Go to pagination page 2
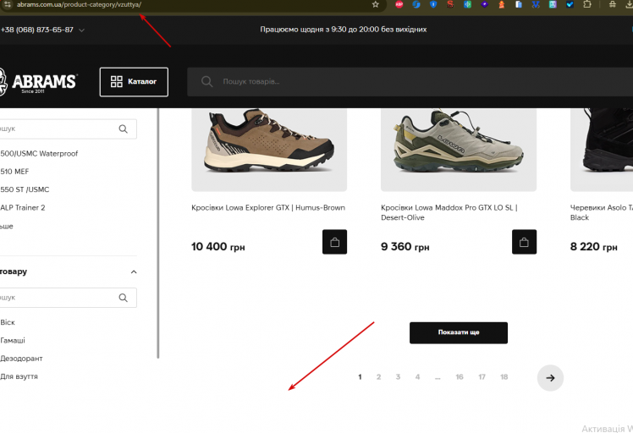This screenshot has height=433, width=633. point(378,377)
